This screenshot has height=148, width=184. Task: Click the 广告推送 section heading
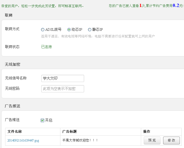point(12,106)
